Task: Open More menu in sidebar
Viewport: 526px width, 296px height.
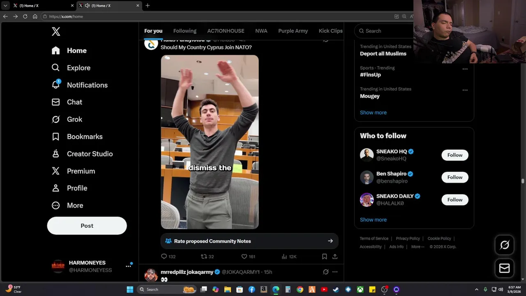Action: pos(67,205)
